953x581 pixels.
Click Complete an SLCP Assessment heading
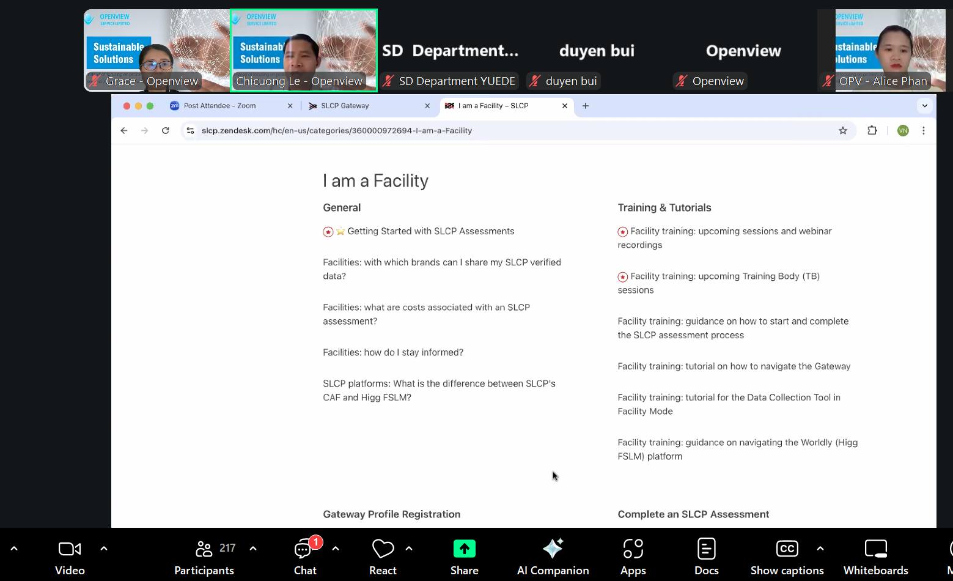coord(693,514)
